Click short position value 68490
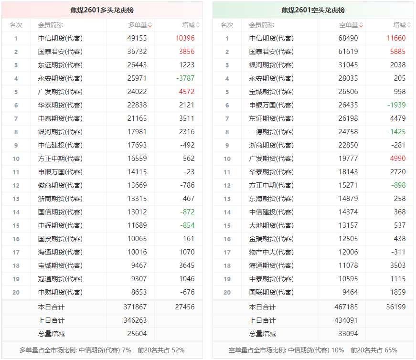The height and width of the screenshot is (360, 416). [348, 38]
